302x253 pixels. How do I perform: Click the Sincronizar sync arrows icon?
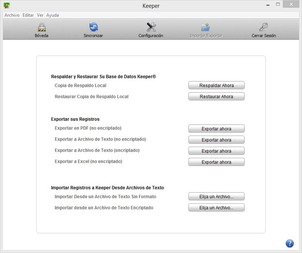pyautogui.click(x=94, y=27)
